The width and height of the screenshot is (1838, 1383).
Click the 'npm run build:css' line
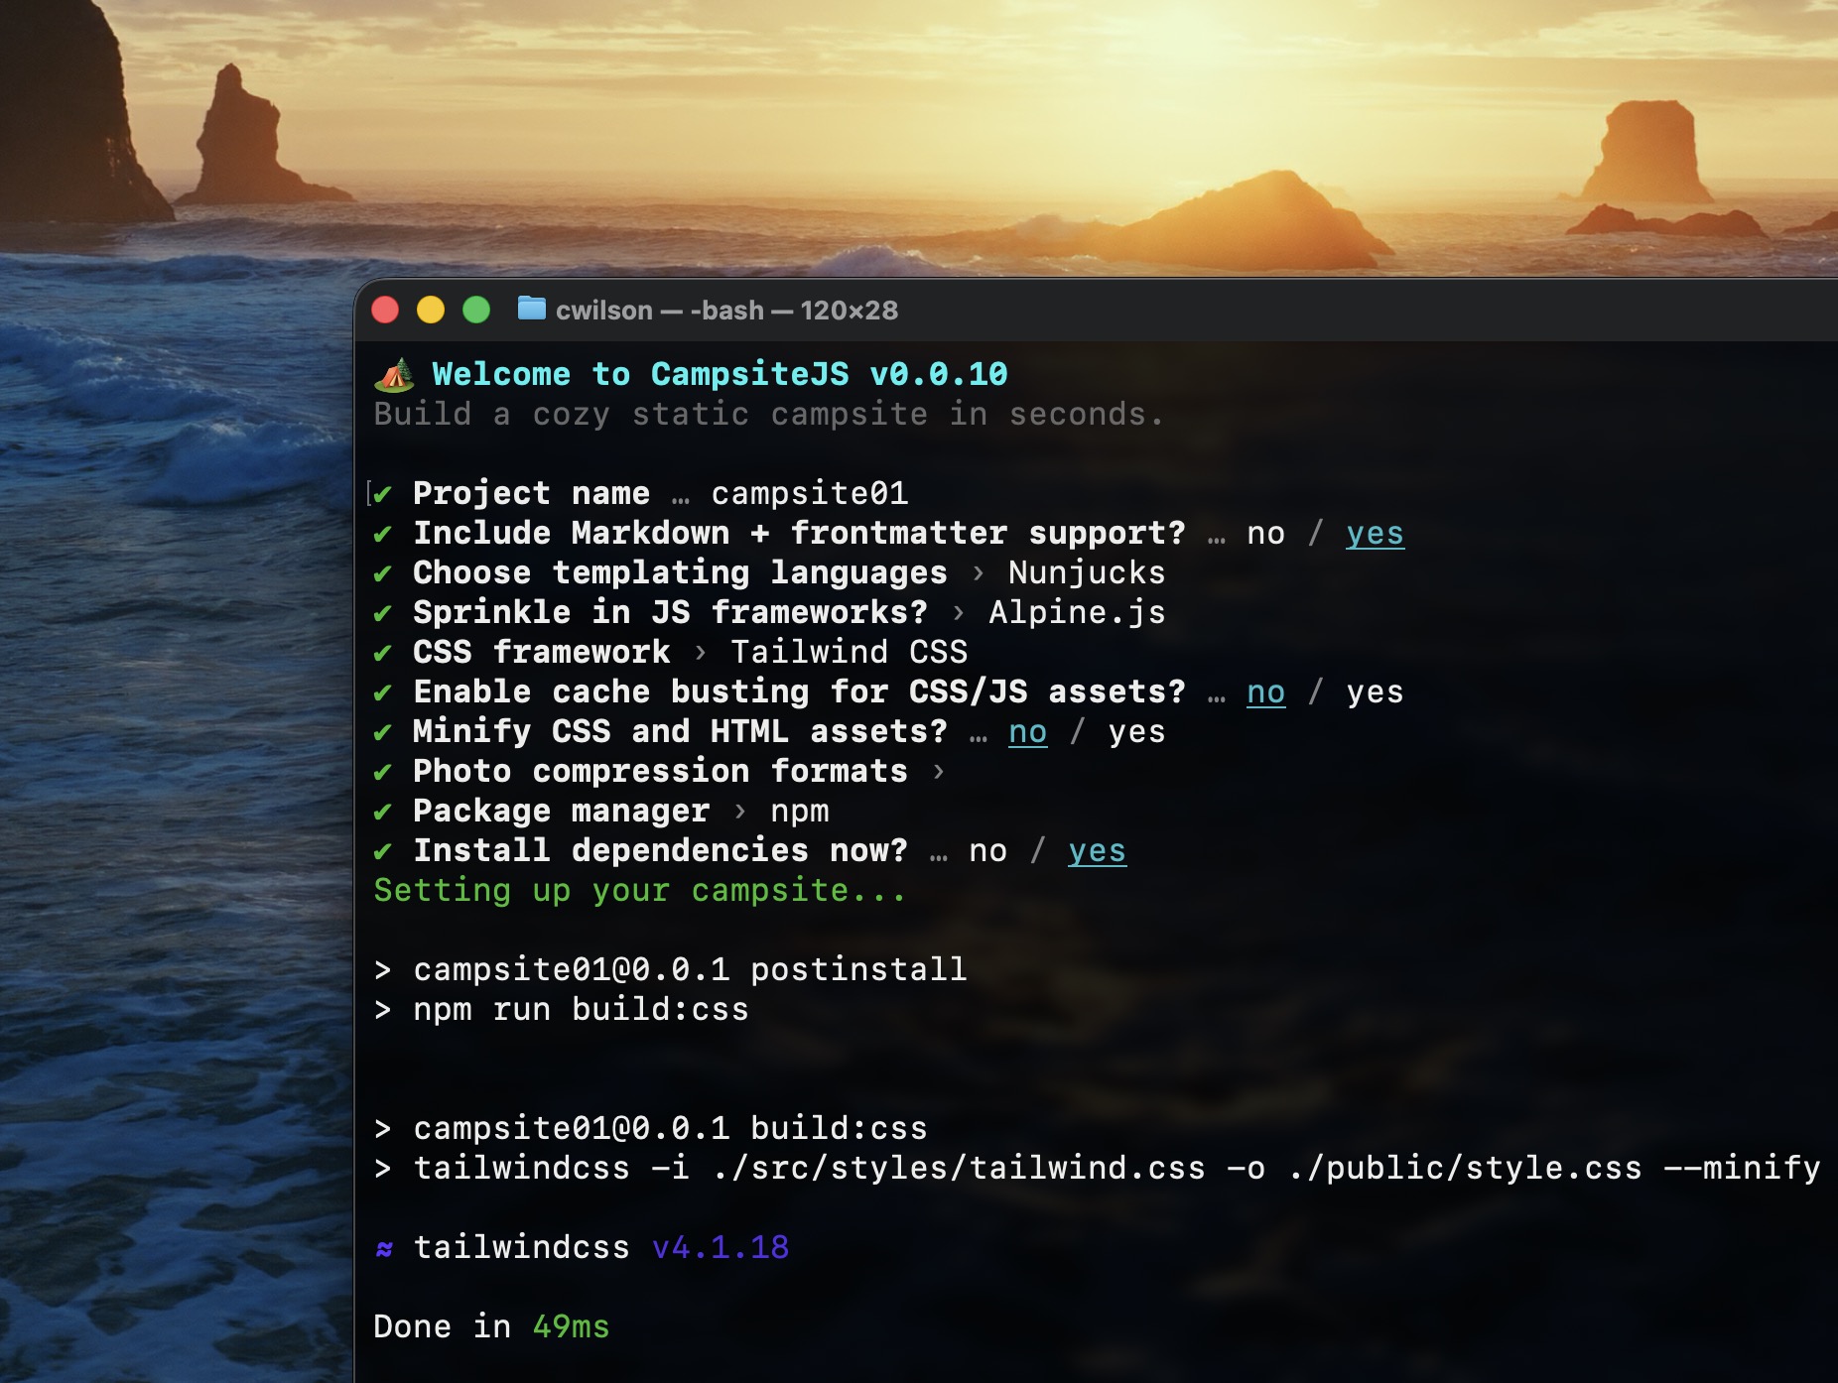[582, 1010]
